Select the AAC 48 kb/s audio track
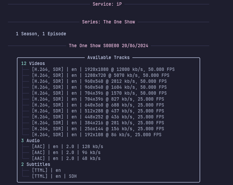The image size is (233, 185). coord(66,158)
